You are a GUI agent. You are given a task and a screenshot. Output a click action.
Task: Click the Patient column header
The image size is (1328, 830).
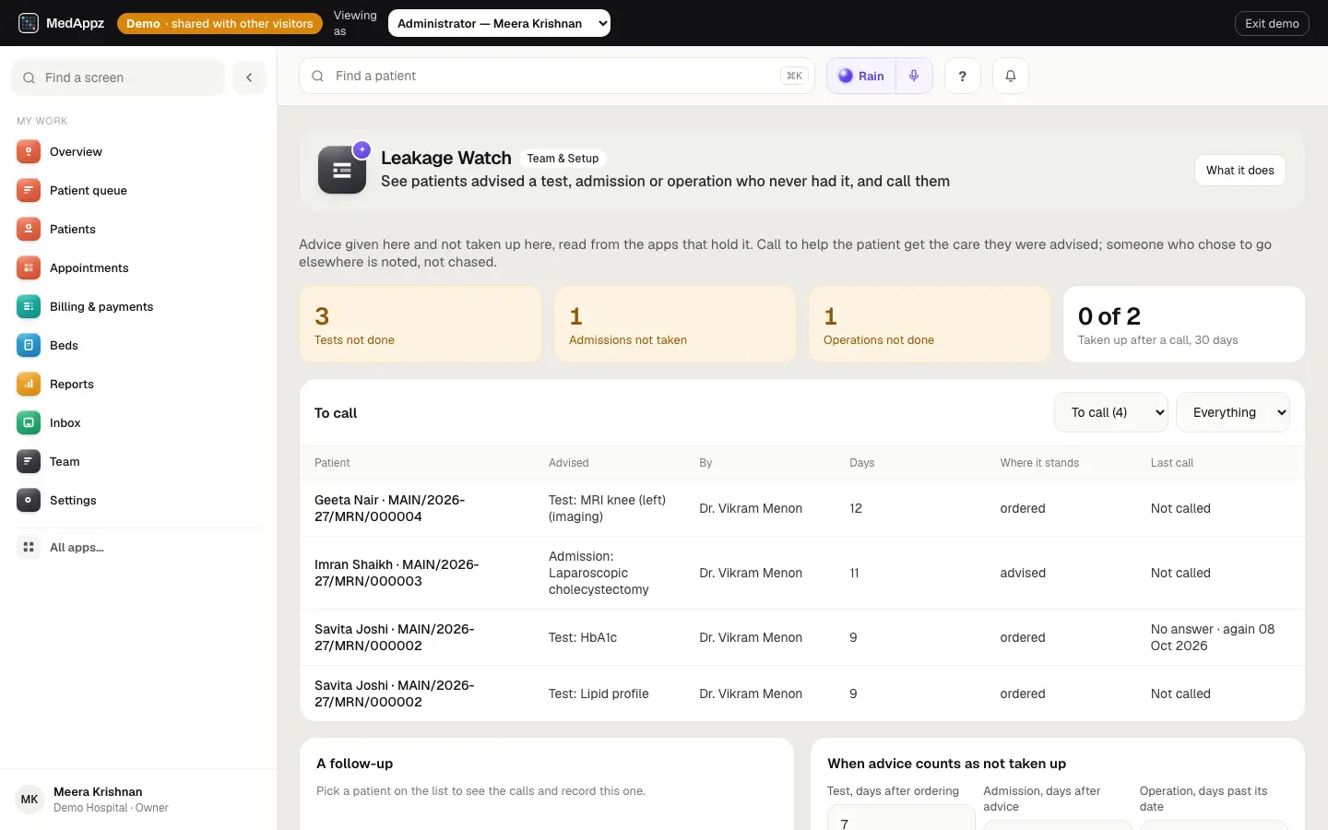coord(332,463)
